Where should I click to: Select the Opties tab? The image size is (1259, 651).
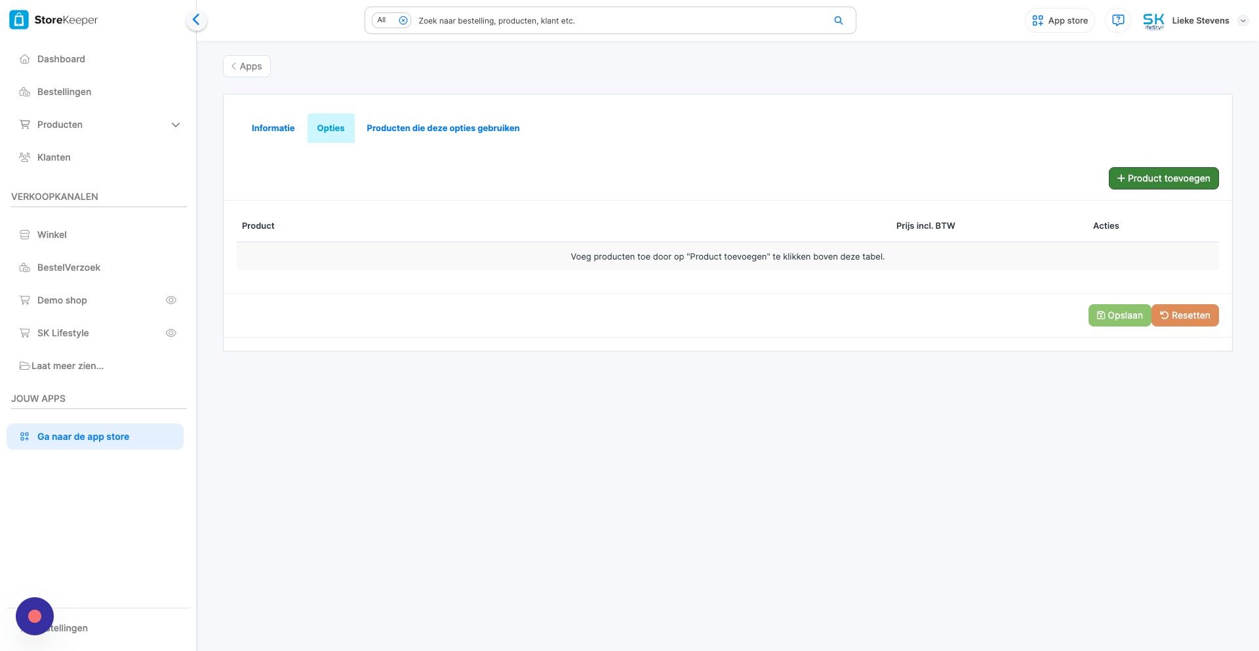330,128
